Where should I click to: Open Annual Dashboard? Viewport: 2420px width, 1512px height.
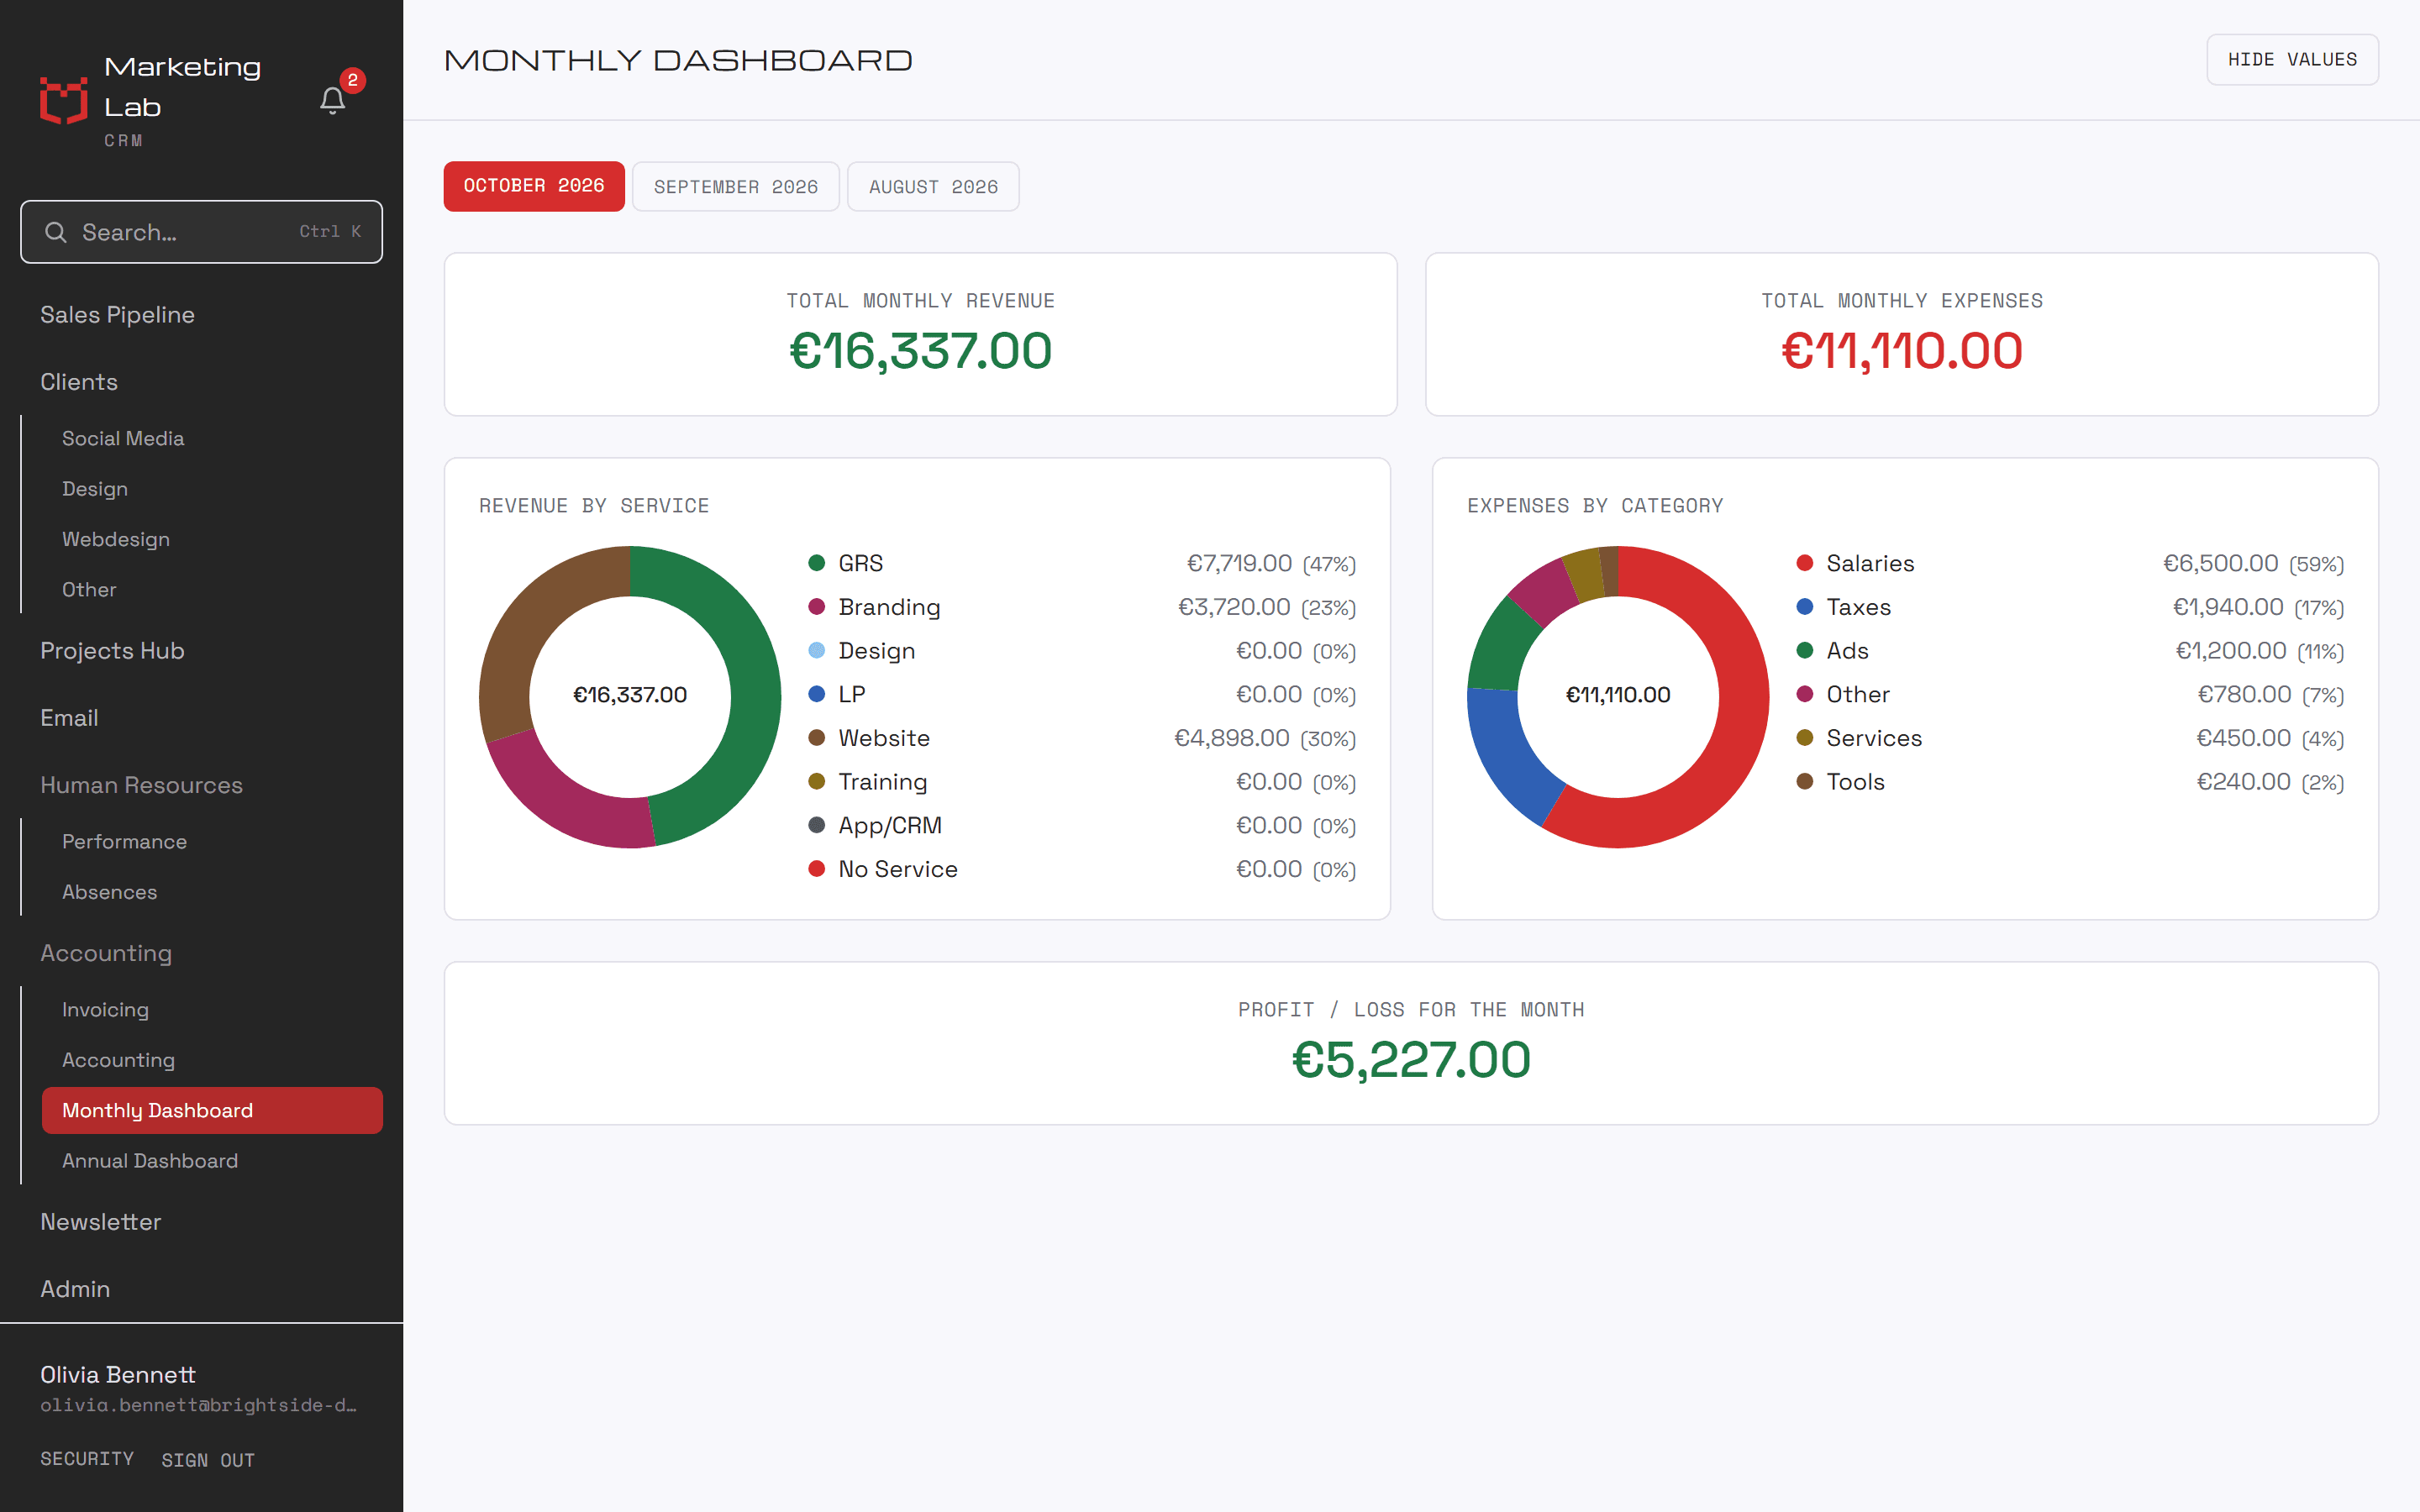(150, 1161)
